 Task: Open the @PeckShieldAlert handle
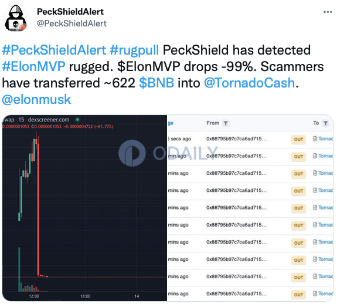pos(72,23)
